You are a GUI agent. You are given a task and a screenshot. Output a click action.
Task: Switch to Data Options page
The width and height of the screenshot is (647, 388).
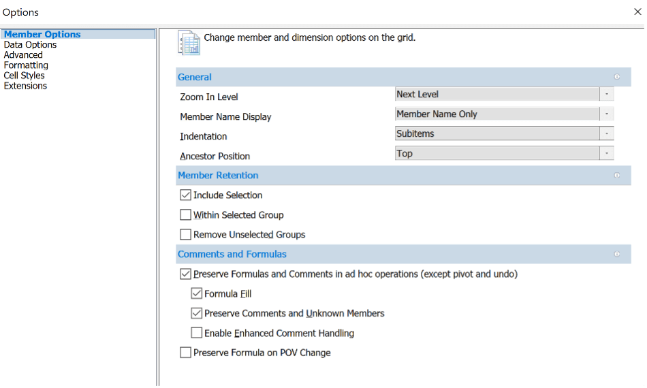[x=30, y=44]
